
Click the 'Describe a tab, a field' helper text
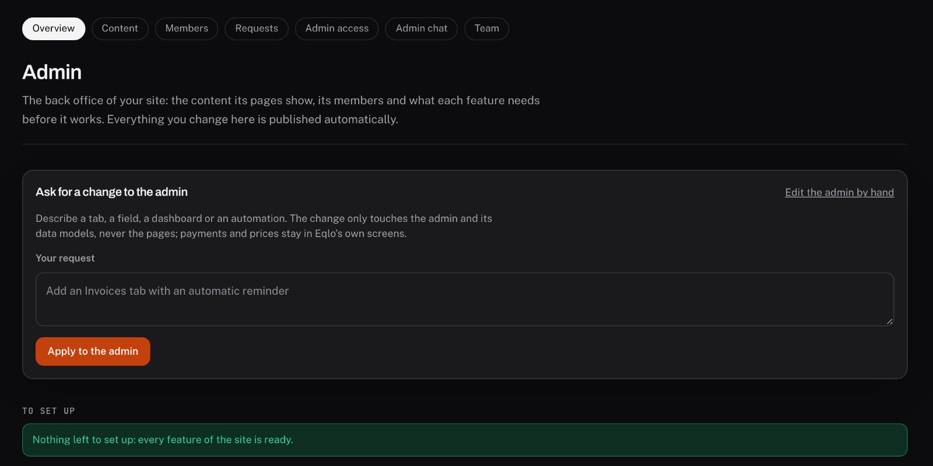pos(264,226)
